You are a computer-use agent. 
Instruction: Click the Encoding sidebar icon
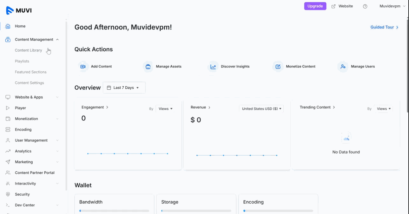[x=8, y=129]
